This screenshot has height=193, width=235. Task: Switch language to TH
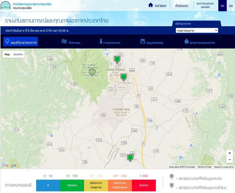(222, 6)
